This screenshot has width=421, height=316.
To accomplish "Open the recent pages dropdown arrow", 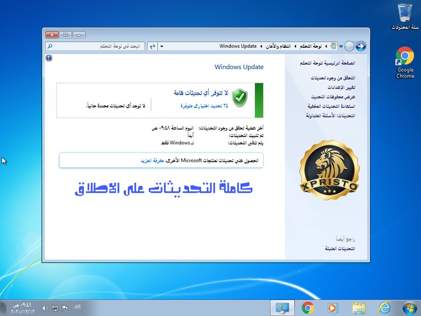I will [341, 46].
